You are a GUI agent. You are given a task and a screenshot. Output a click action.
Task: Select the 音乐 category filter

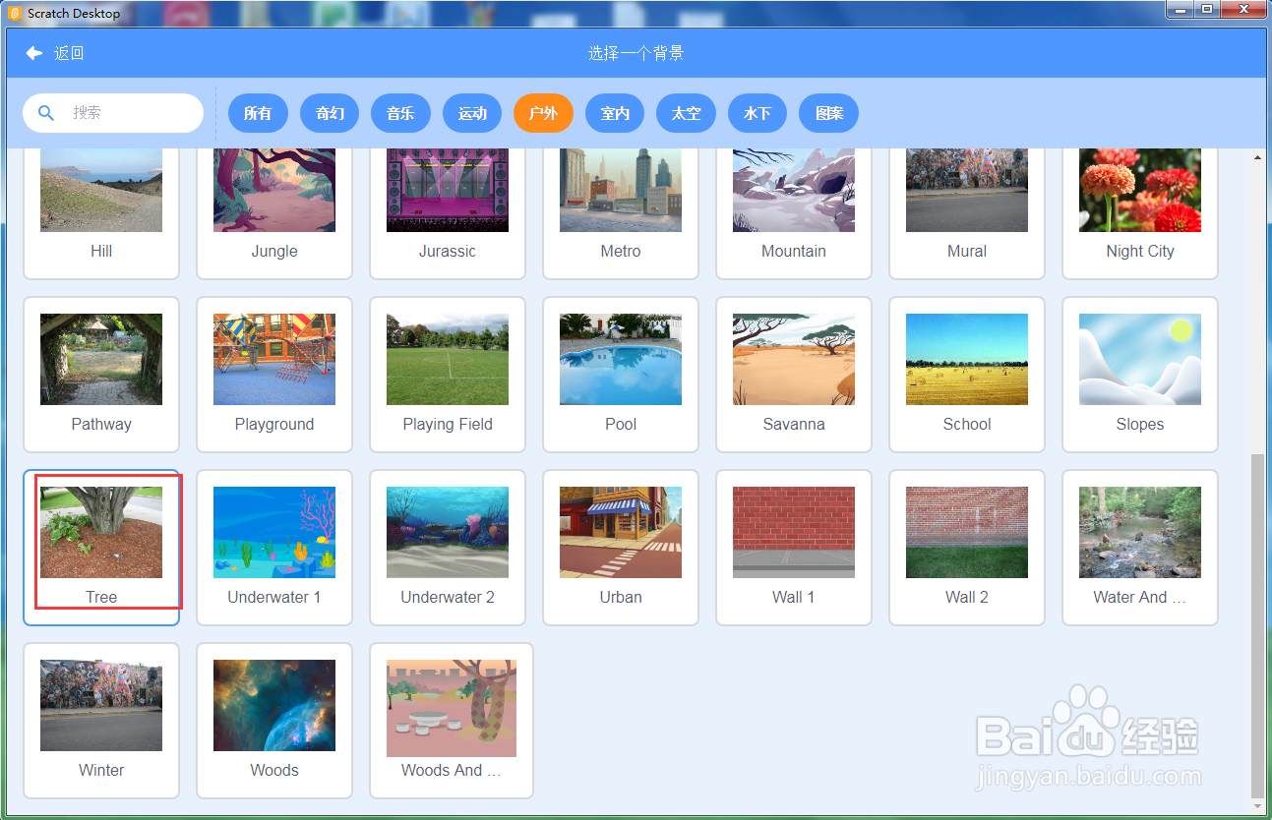(x=400, y=113)
